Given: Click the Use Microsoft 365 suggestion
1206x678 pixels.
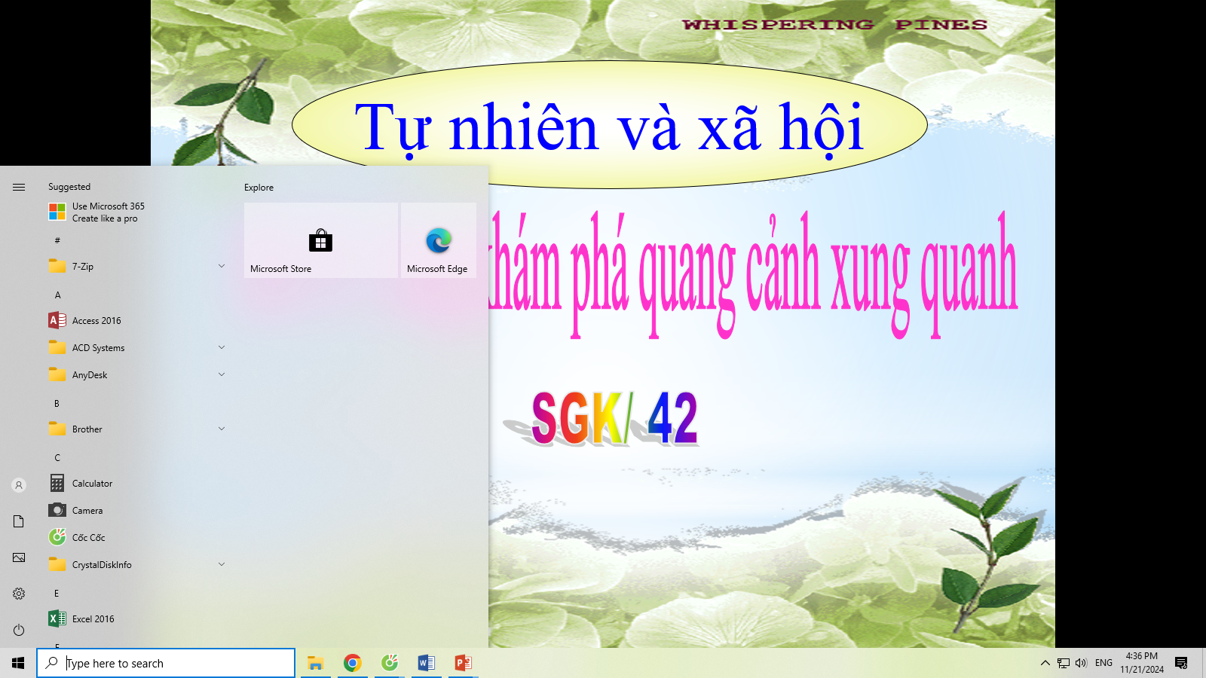Looking at the screenshot, I should (108, 212).
